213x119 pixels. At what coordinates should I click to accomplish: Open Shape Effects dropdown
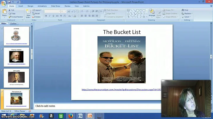[170, 17]
